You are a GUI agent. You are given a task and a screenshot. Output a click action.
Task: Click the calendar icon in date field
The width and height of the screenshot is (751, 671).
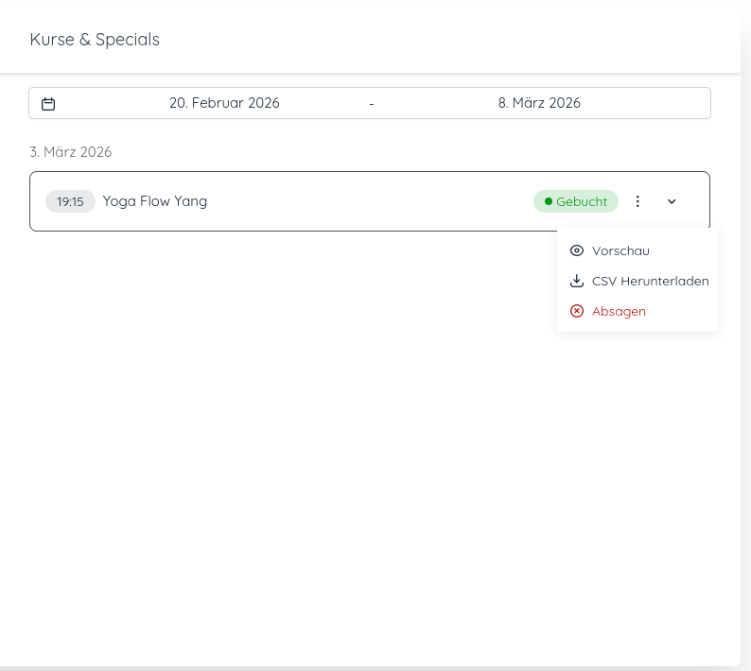(48, 104)
